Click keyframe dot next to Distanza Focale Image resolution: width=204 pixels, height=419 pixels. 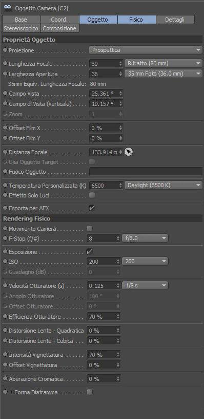click(x=5, y=152)
